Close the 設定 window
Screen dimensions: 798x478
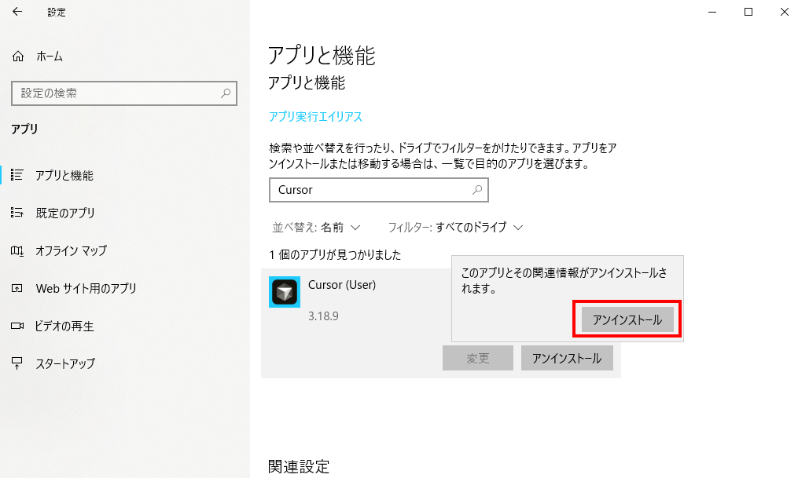(785, 12)
